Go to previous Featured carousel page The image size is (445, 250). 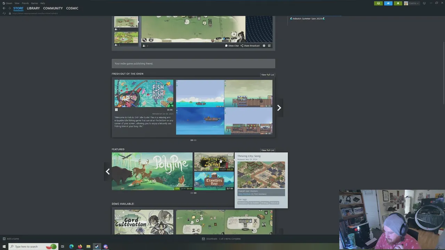click(108, 172)
